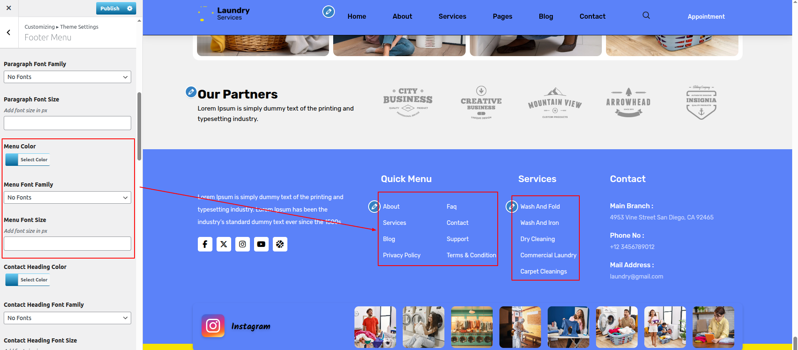Viewport: 798px width, 350px height.
Task: Open the X (Twitter) social icon
Action: tap(224, 244)
